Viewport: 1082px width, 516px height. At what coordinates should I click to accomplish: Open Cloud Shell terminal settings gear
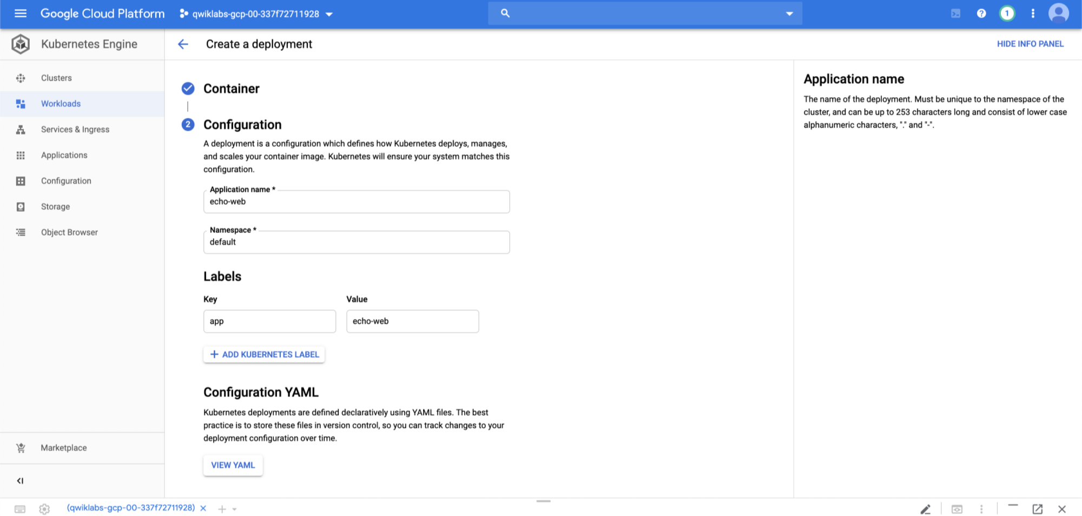44,509
